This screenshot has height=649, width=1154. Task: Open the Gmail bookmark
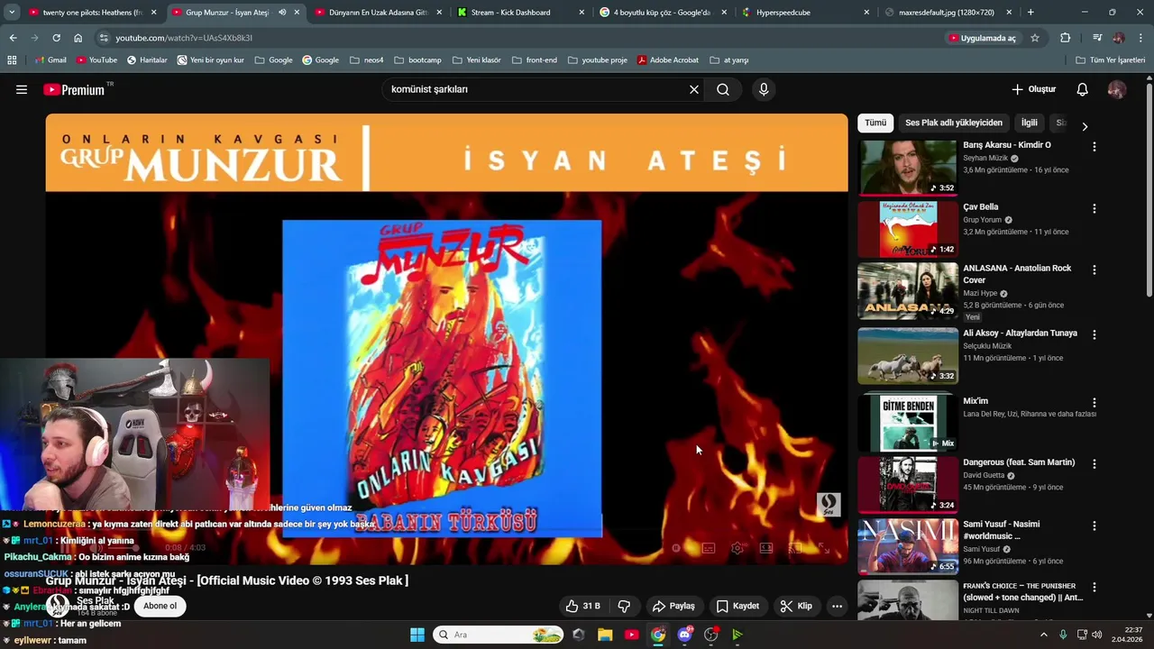(x=50, y=59)
